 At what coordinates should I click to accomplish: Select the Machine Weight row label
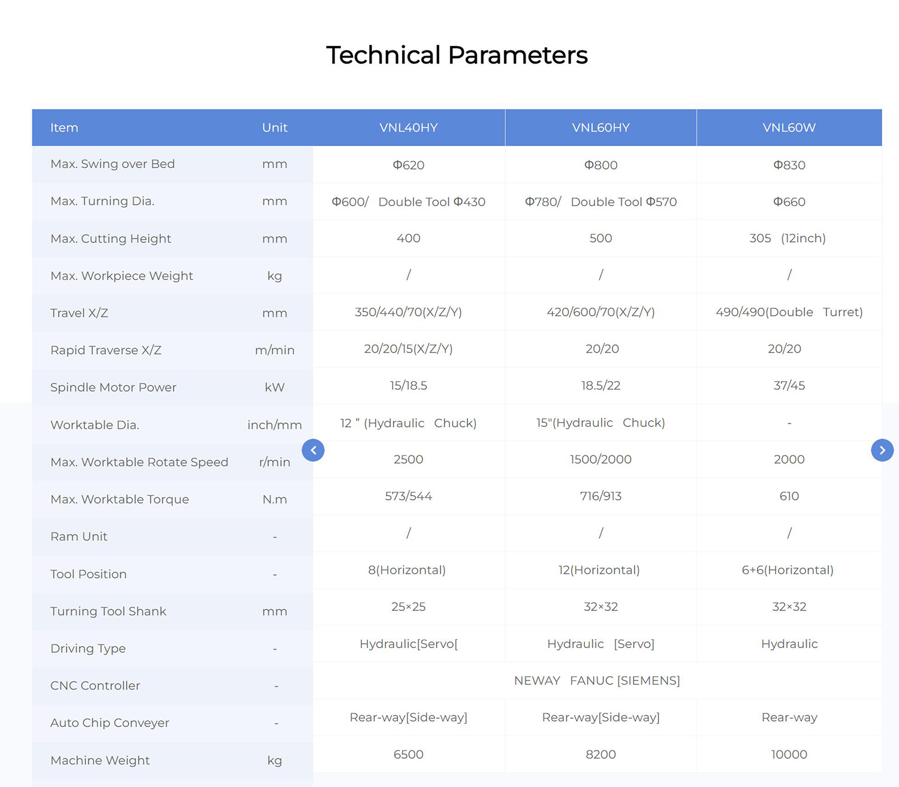click(x=100, y=760)
